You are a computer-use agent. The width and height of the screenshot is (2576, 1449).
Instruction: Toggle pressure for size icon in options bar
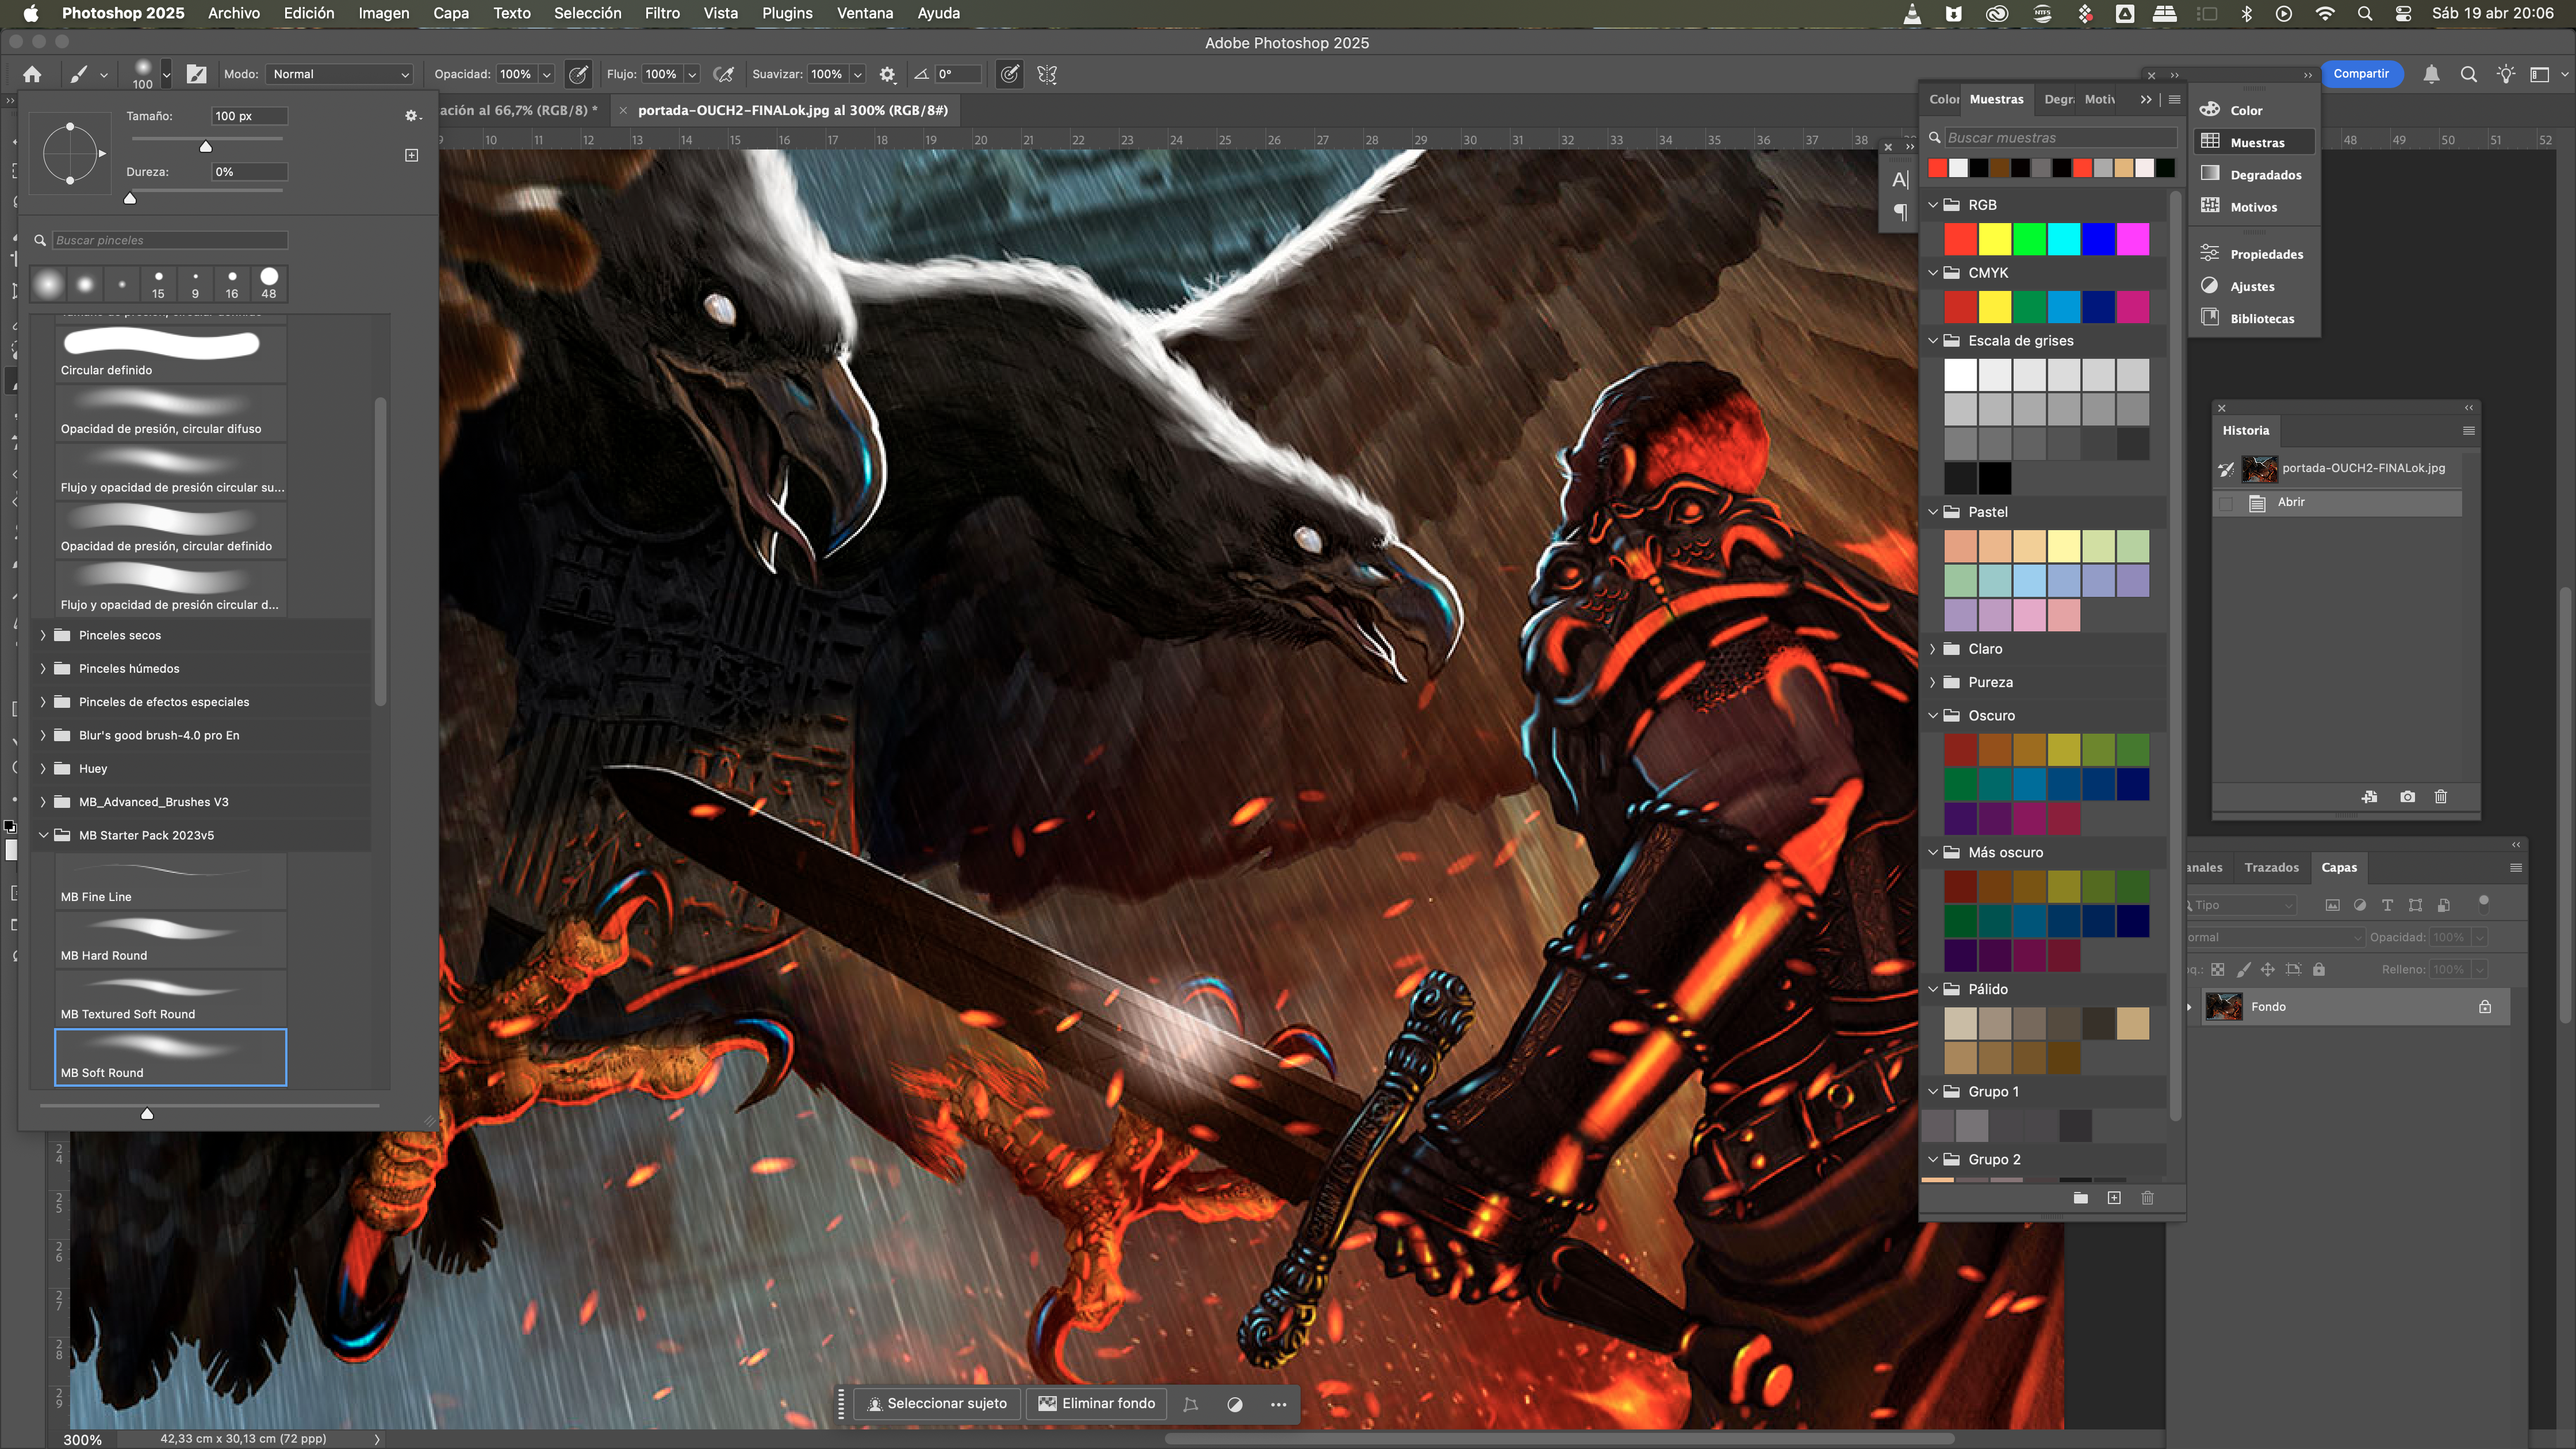point(1010,74)
